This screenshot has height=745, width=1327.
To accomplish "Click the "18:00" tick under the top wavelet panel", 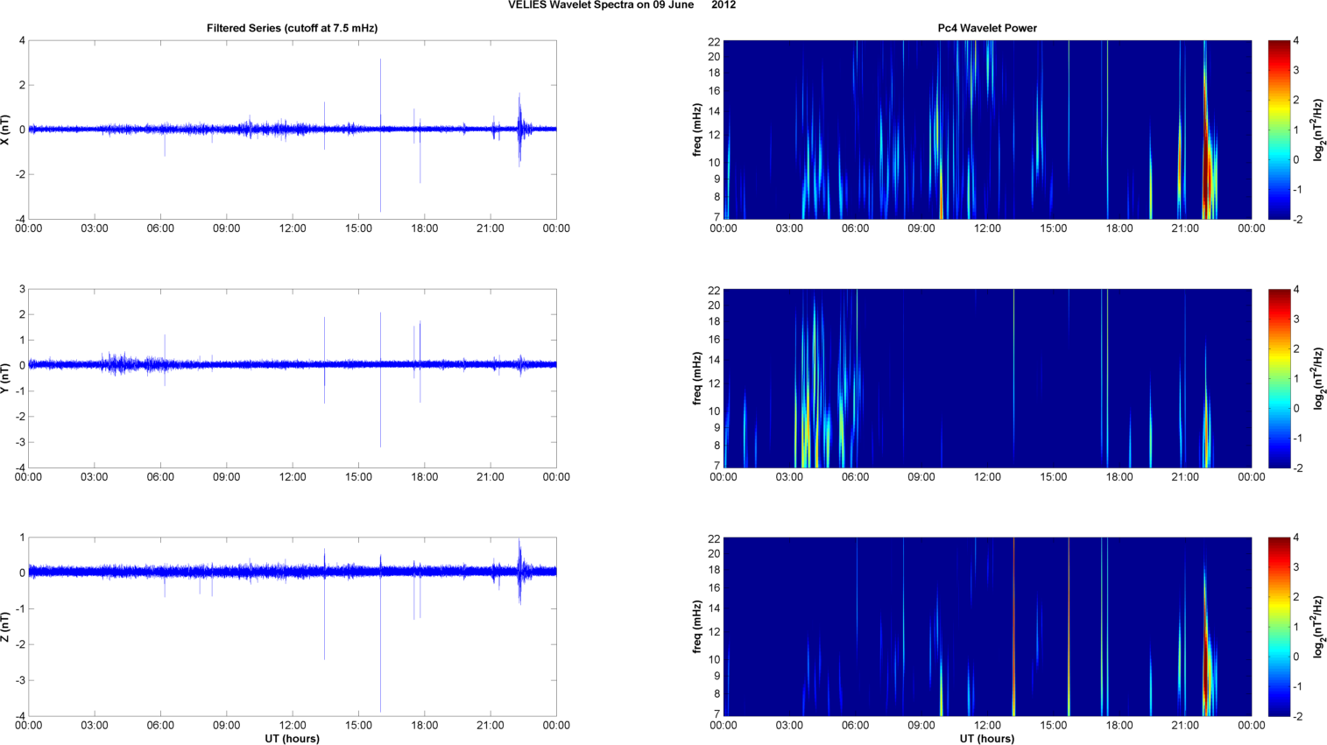I will coord(1119,228).
